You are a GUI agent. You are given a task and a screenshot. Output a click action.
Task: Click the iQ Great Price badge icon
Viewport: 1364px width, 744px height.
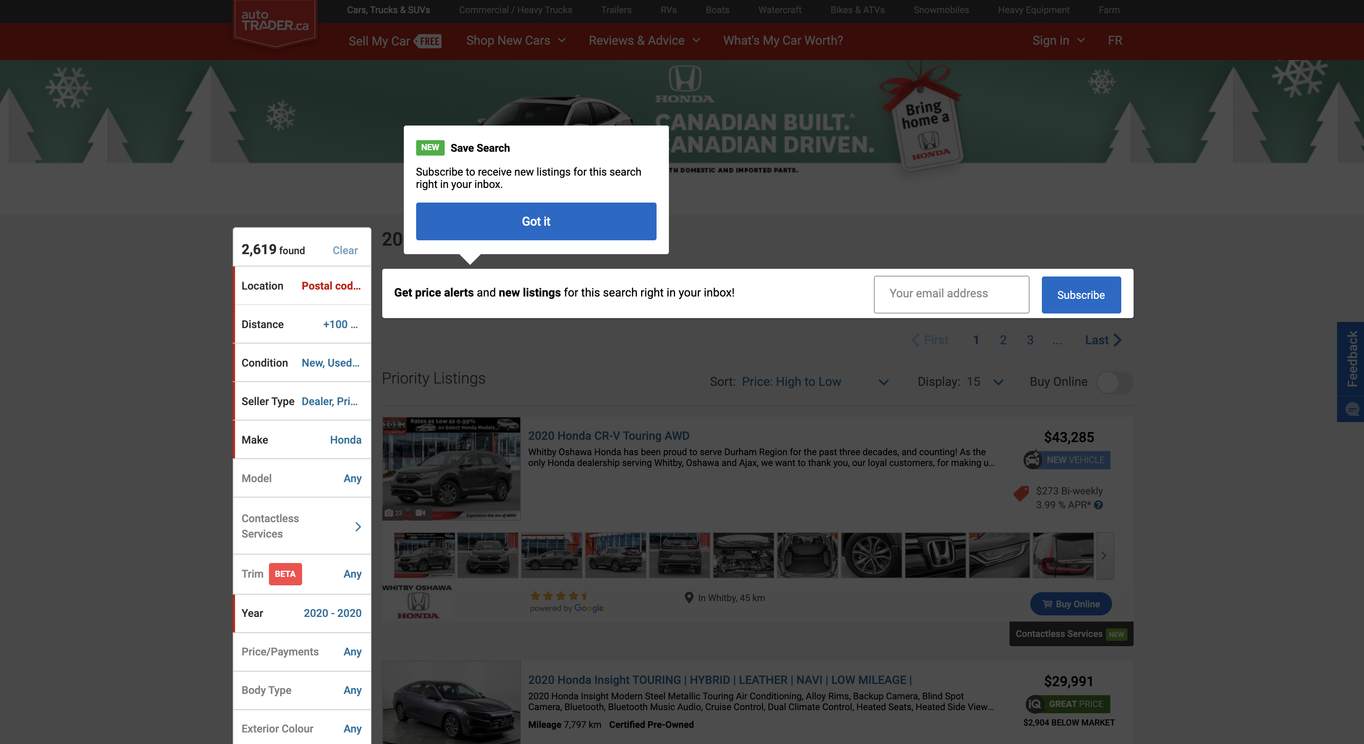coord(1035,704)
